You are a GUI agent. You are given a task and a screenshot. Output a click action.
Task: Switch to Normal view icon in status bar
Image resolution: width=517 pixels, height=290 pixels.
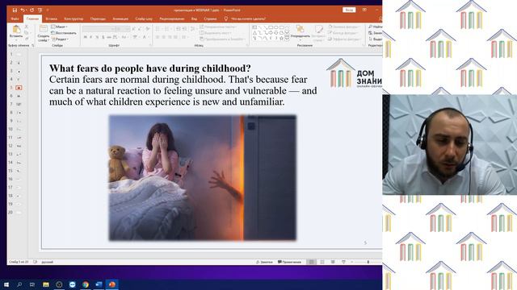(311, 262)
